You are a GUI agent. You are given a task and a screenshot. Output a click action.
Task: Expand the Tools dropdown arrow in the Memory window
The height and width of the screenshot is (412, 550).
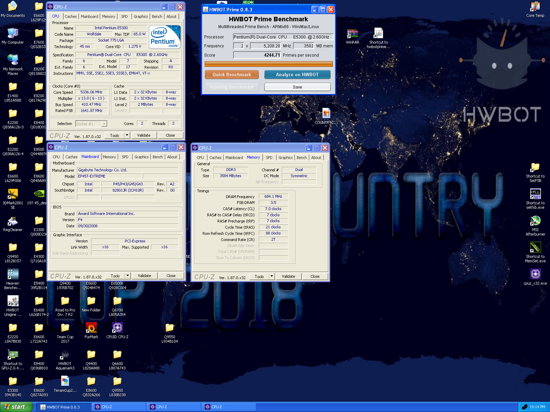[x=272, y=276]
